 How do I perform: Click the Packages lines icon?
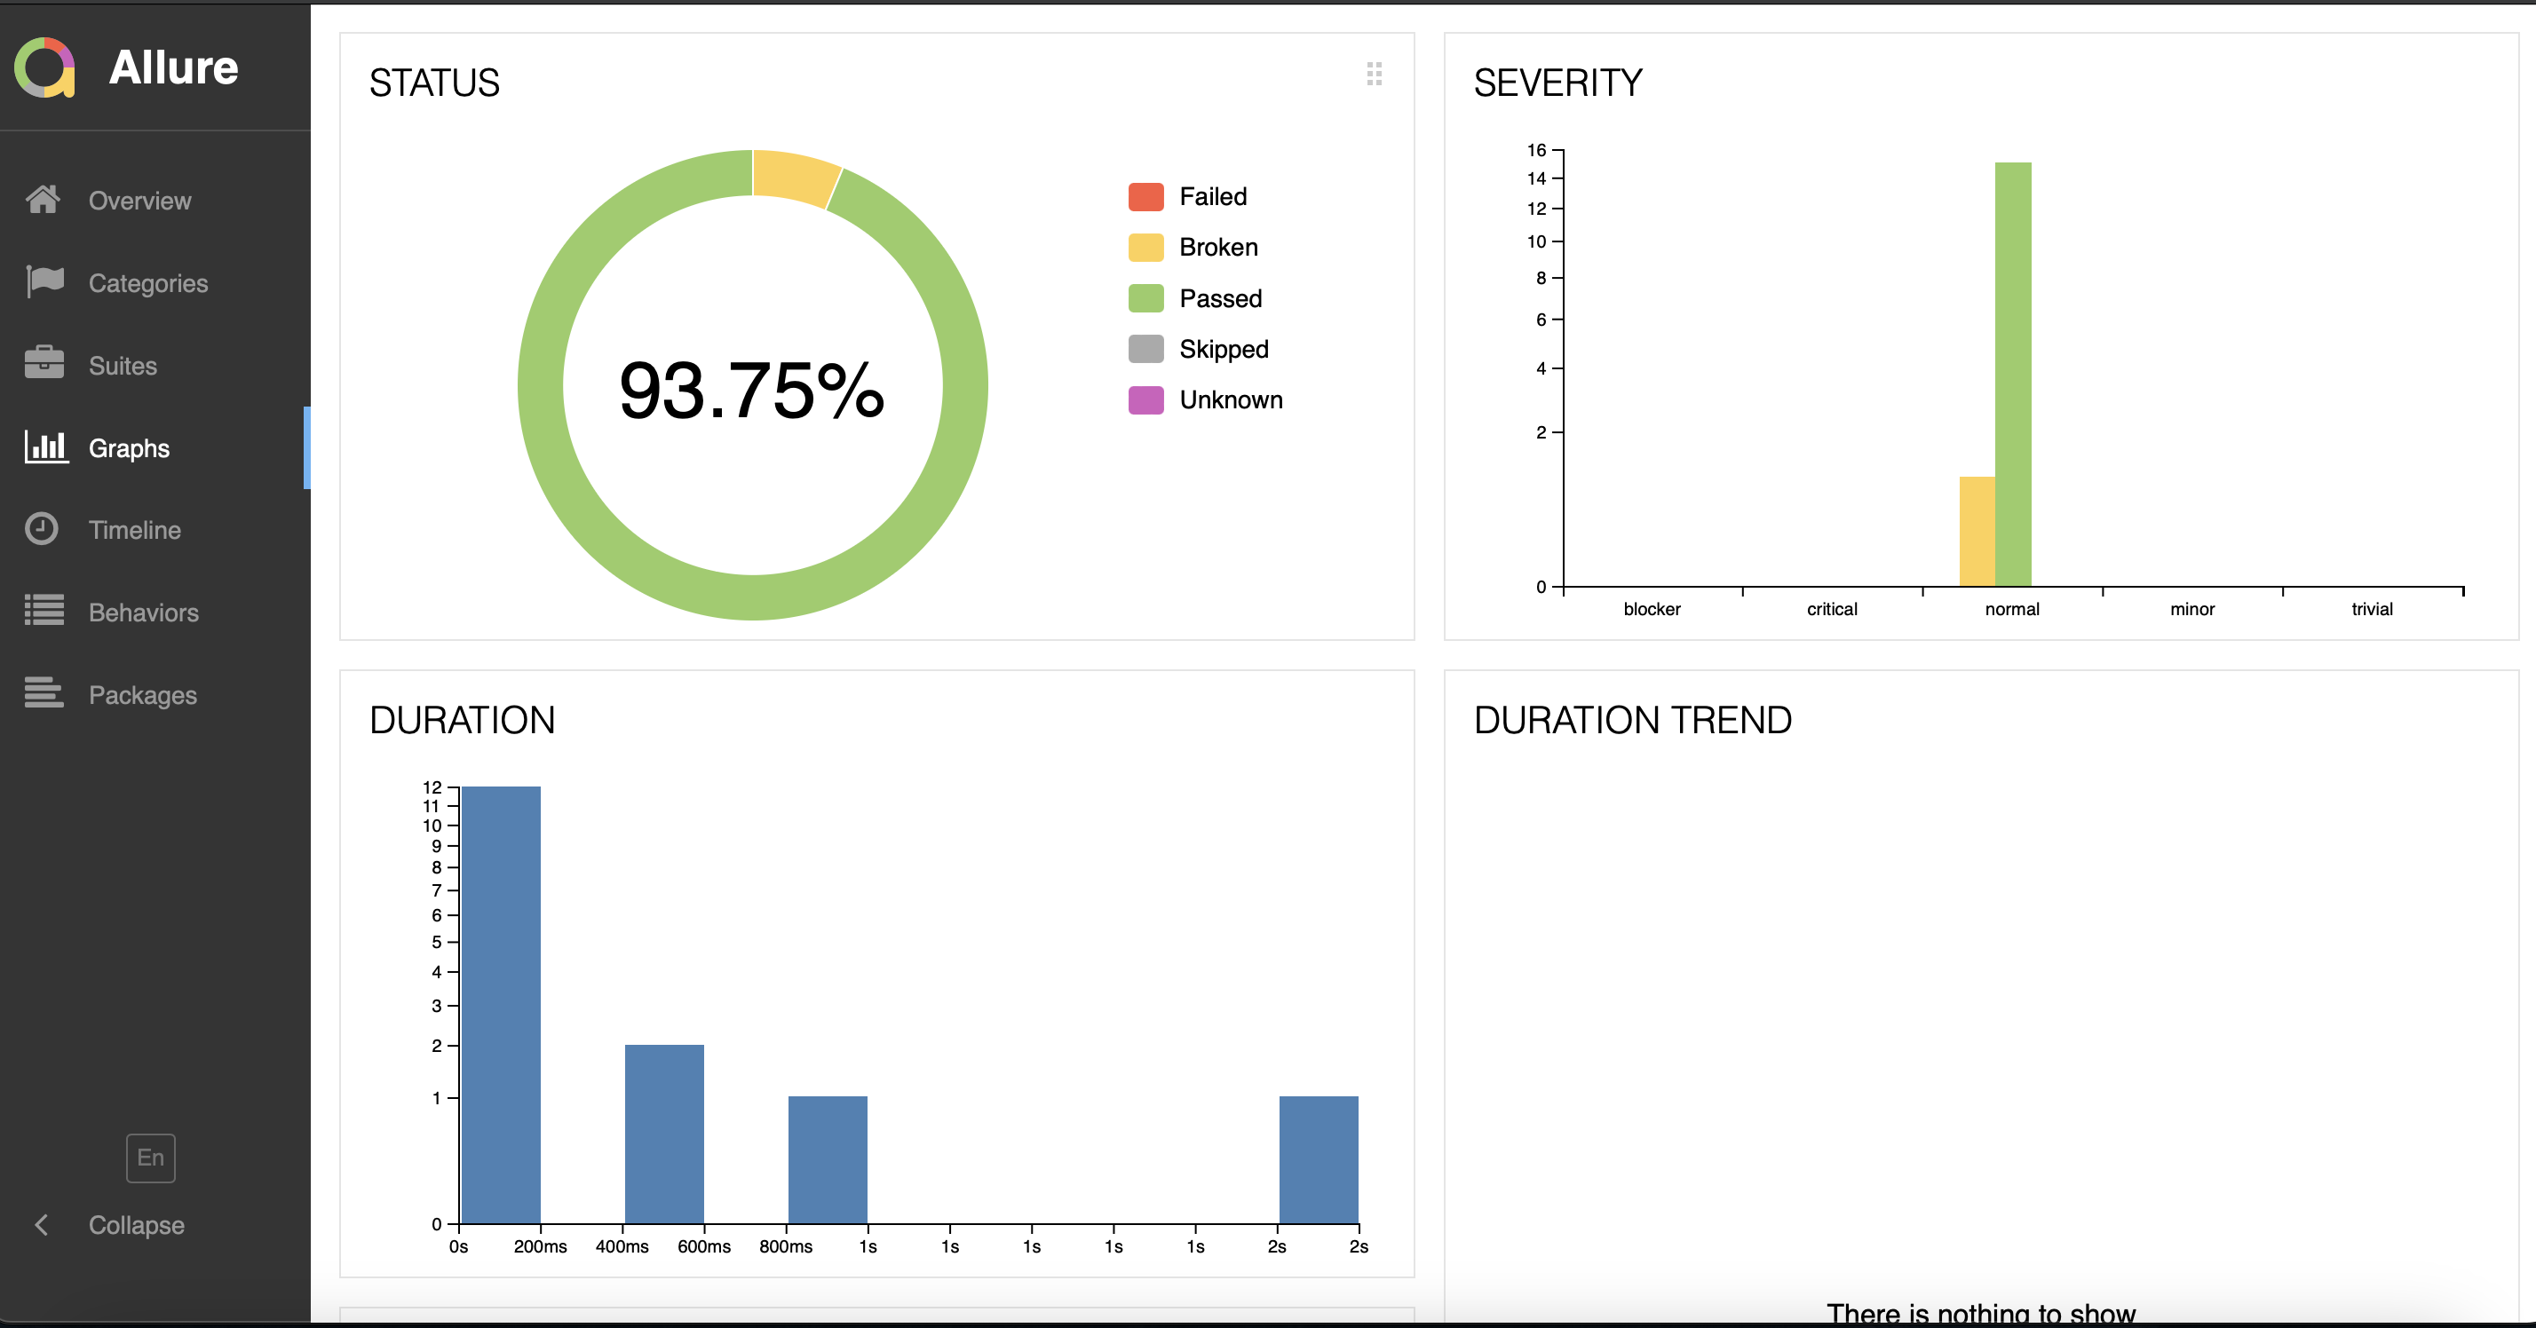tap(44, 693)
